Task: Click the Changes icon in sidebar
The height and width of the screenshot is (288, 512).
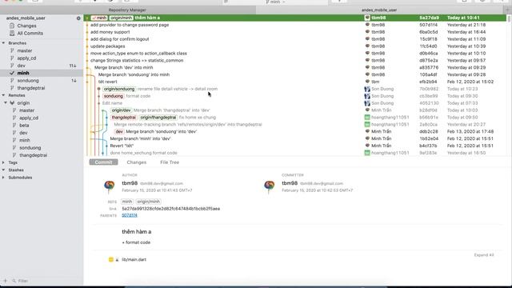Action: pos(12,26)
